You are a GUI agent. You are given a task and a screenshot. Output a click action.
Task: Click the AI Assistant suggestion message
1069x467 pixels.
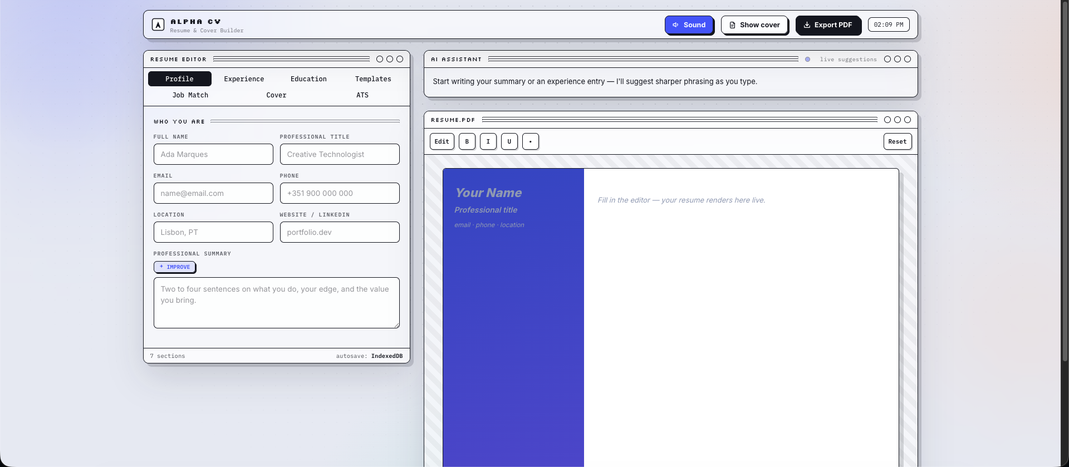[595, 81]
